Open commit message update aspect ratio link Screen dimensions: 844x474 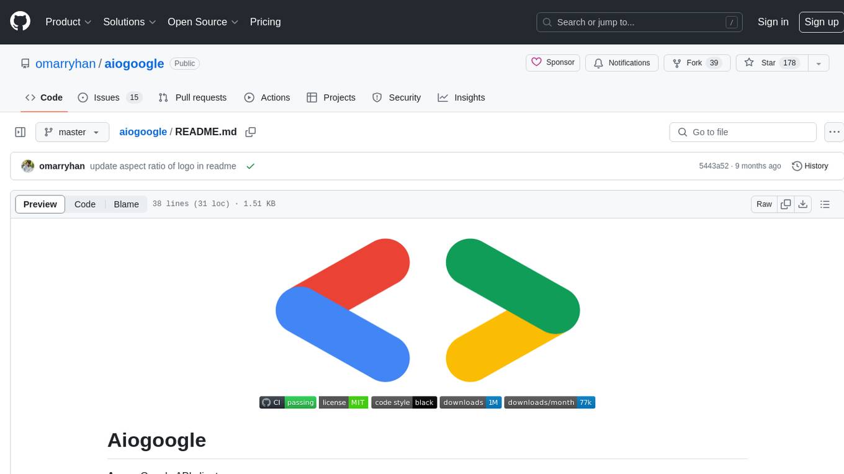tap(163, 166)
